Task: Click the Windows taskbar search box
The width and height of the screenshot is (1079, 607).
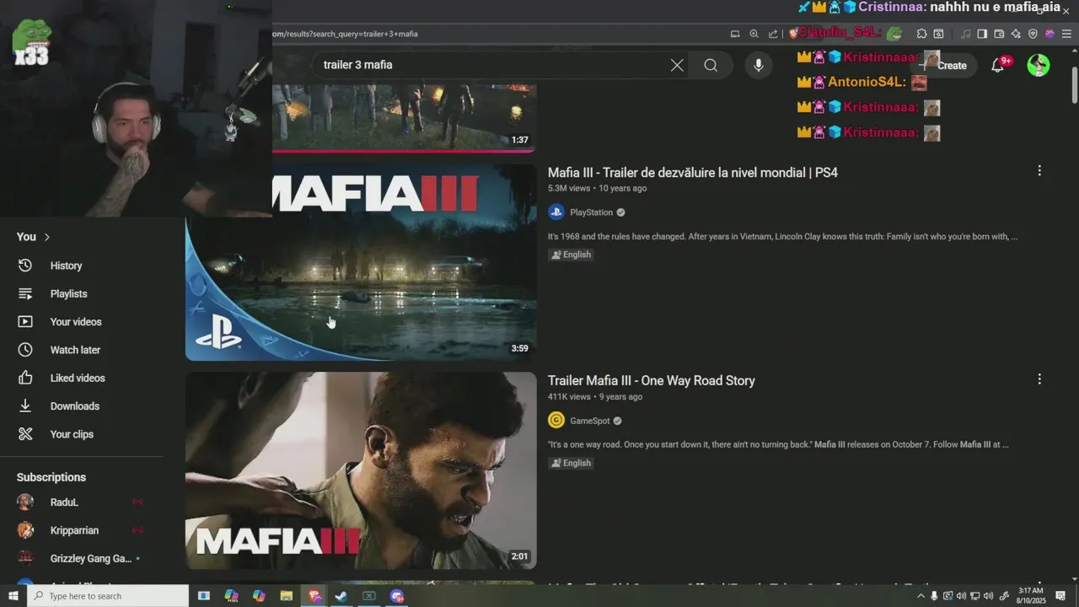Action: (x=109, y=596)
